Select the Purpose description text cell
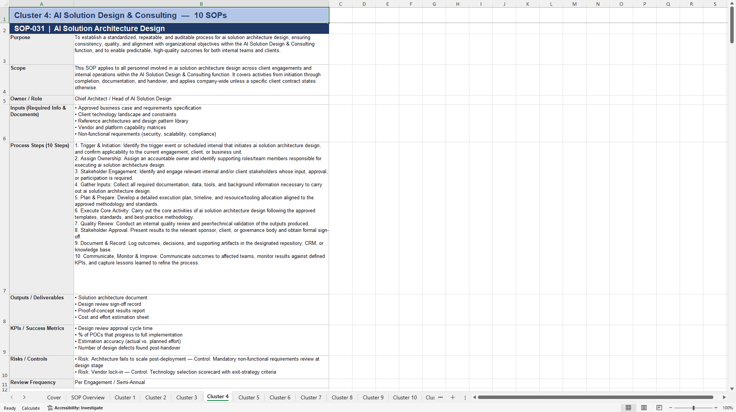This screenshot has height=412, width=736. pos(201,49)
